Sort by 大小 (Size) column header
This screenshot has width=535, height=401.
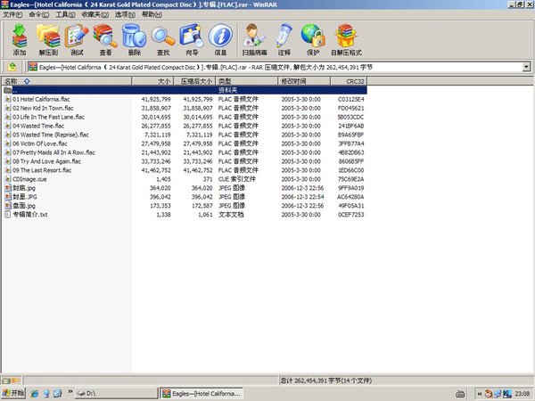[152, 81]
